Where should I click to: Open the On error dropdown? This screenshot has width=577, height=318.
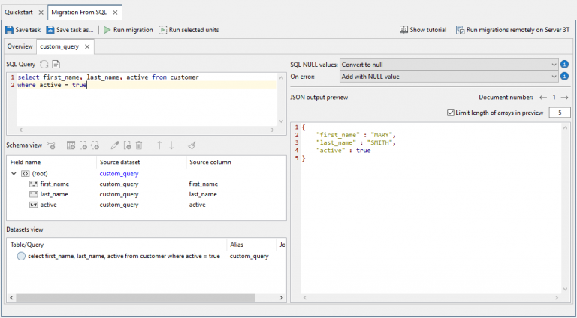pyautogui.click(x=449, y=76)
